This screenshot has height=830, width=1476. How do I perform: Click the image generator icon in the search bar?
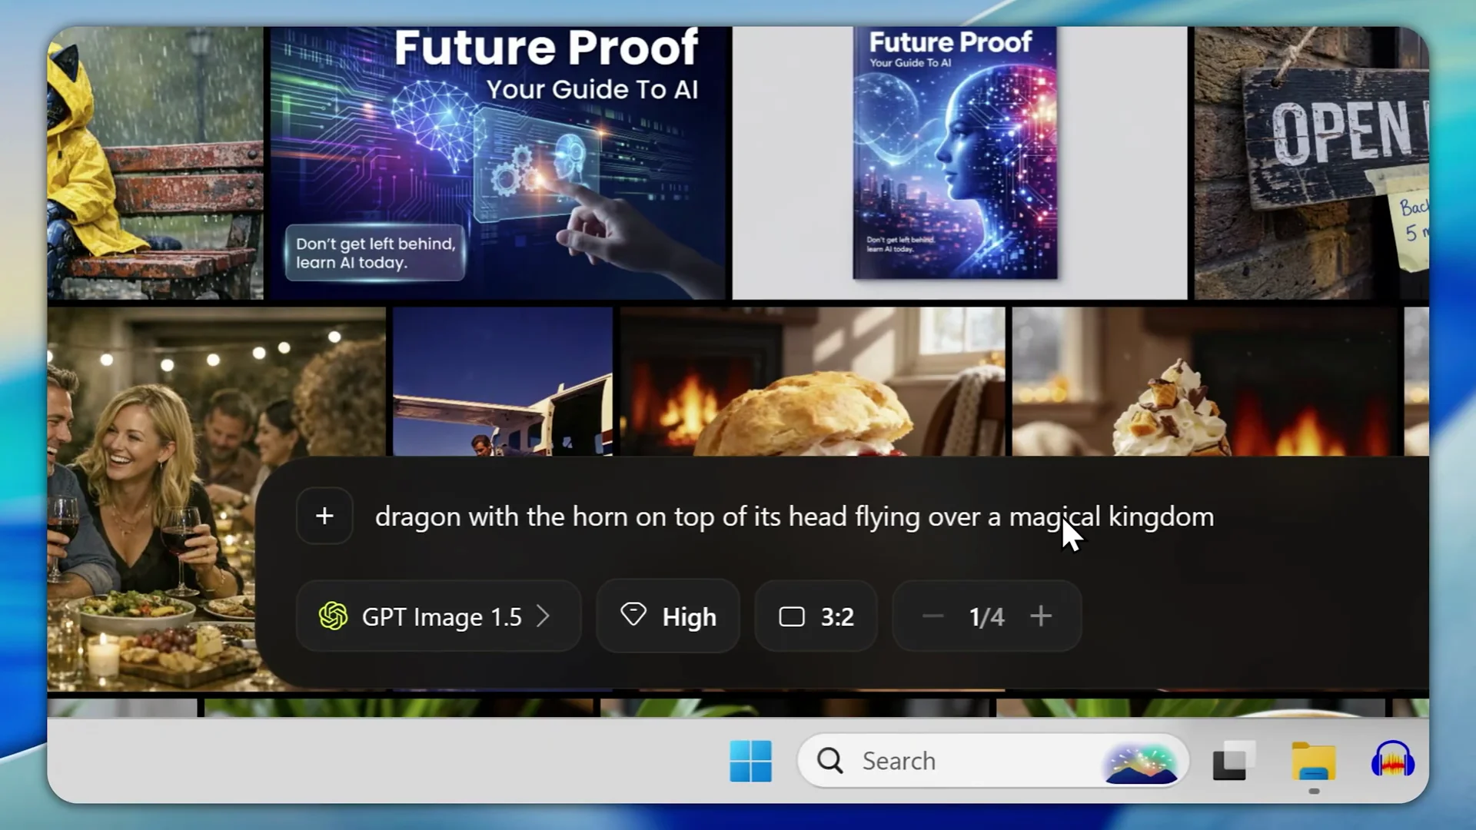point(1142,762)
